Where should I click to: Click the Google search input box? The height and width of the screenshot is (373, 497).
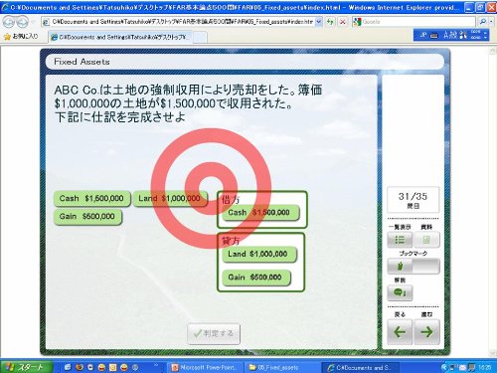pyautogui.click(x=418, y=22)
